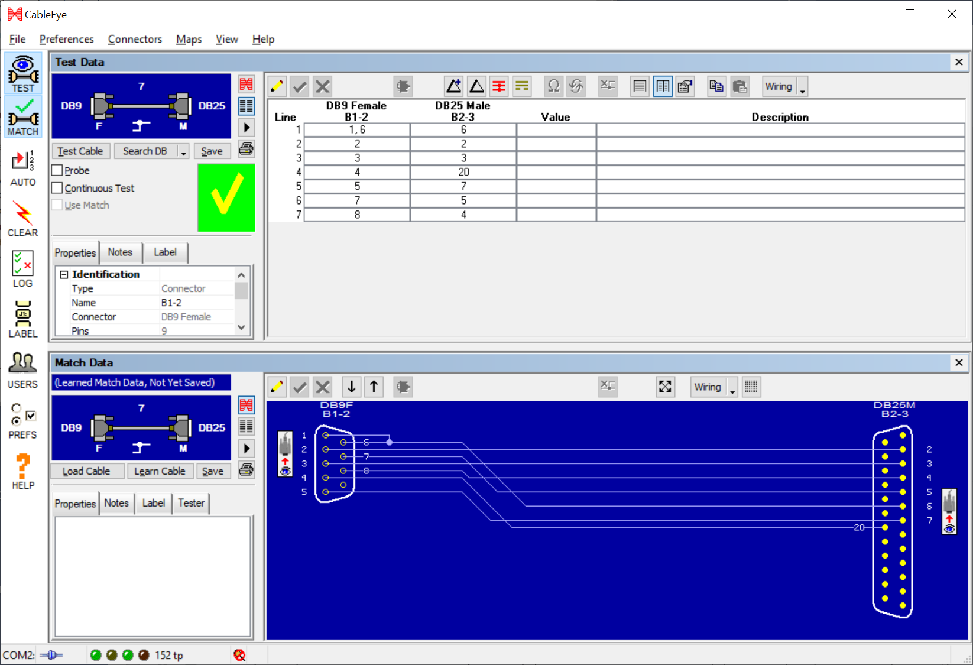Open the Test Data Wiring view dropdown arrow

click(802, 87)
